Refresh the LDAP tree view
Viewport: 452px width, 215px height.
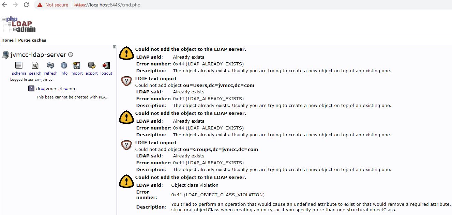[50, 65]
